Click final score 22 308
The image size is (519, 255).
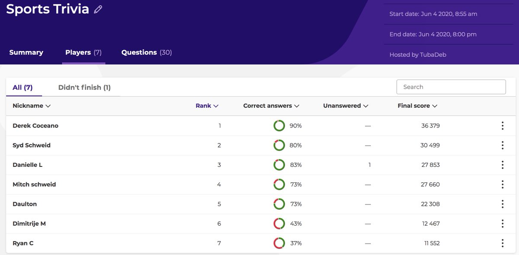tap(430, 204)
